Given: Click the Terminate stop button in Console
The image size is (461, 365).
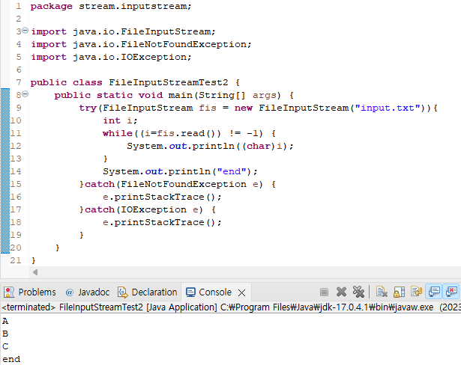Looking at the screenshot, I should (324, 292).
